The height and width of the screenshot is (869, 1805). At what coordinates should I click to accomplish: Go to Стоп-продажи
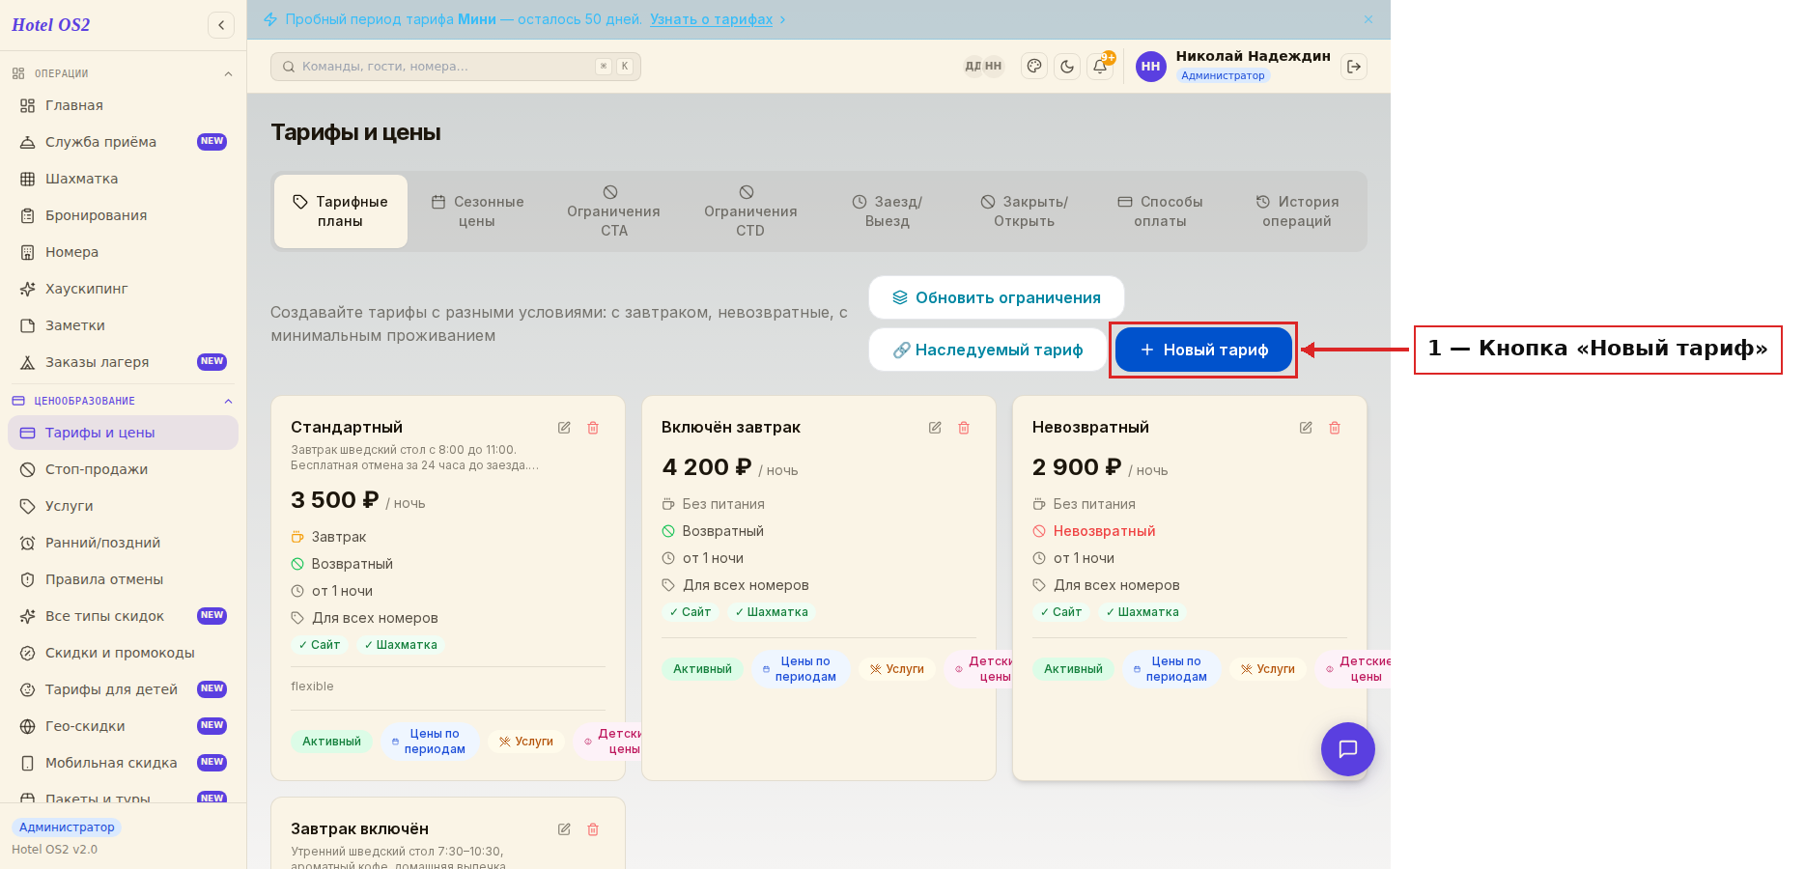pyautogui.click(x=123, y=469)
